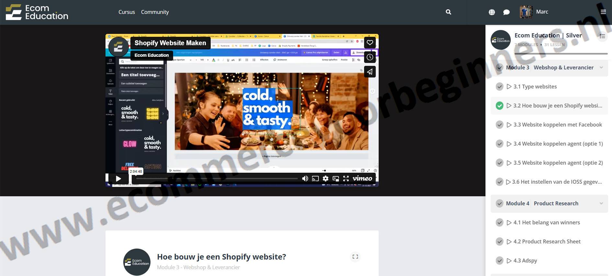Enter fullscreen mode in video player
The image size is (612, 276).
(346, 179)
